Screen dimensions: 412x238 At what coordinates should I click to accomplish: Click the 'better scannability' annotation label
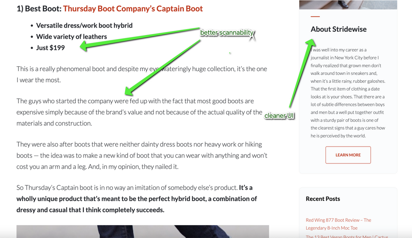click(x=227, y=33)
